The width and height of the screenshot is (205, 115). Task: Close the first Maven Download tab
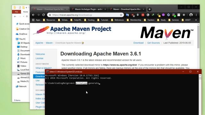click(67, 9)
